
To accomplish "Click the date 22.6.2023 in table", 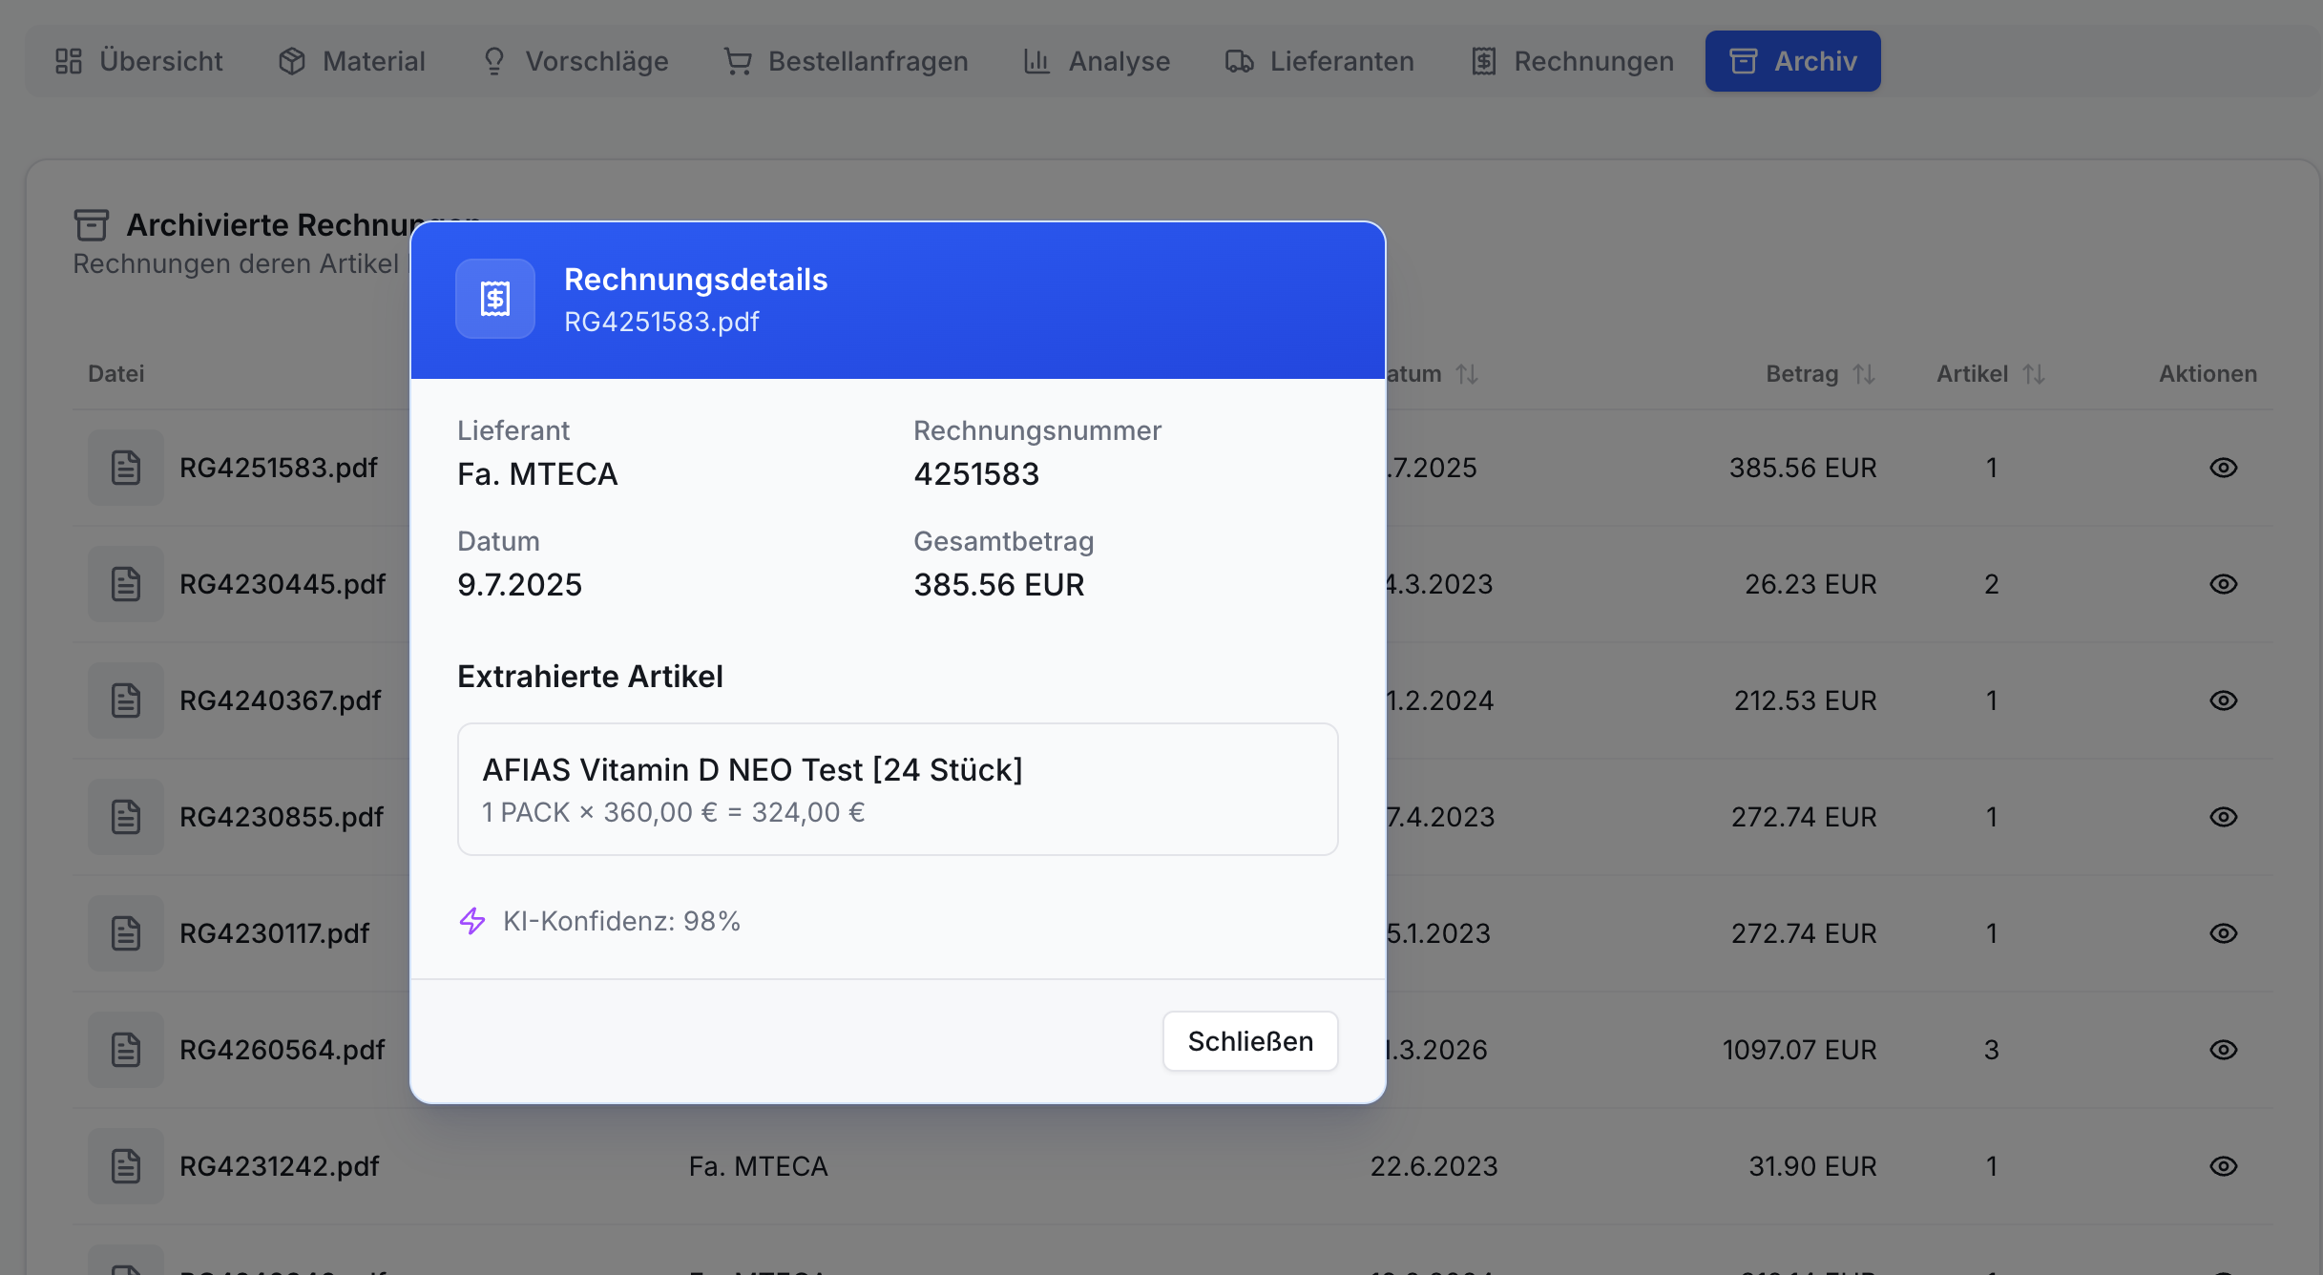I will click(x=1434, y=1166).
